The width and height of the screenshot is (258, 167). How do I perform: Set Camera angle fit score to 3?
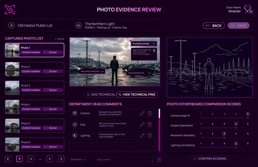click(x=224, y=114)
